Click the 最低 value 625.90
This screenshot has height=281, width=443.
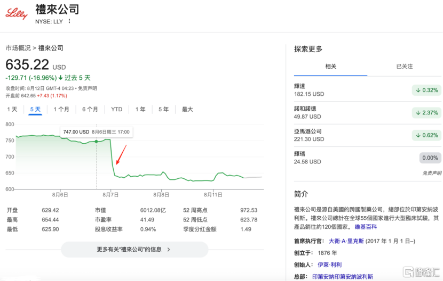50,229
